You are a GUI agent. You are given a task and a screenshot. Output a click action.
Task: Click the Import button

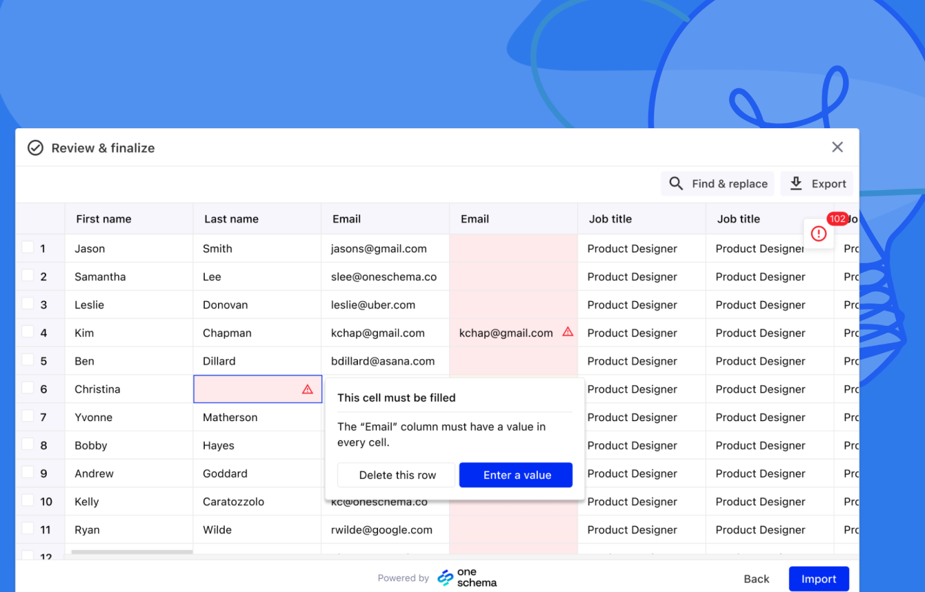pos(819,579)
